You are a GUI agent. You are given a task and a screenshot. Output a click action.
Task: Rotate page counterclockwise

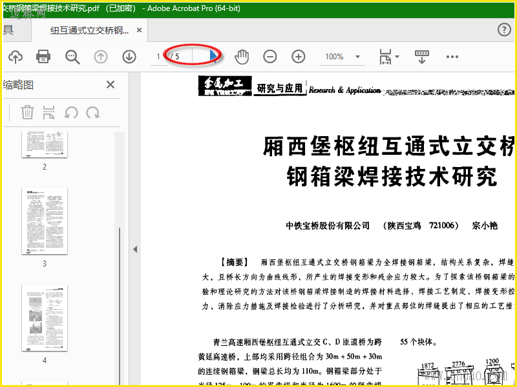(x=71, y=113)
